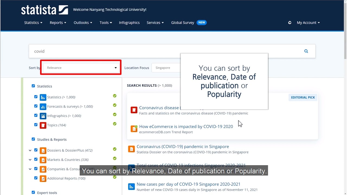The width and height of the screenshot is (347, 195).
Task: Open the Outlooks menu
Action: 83,23
